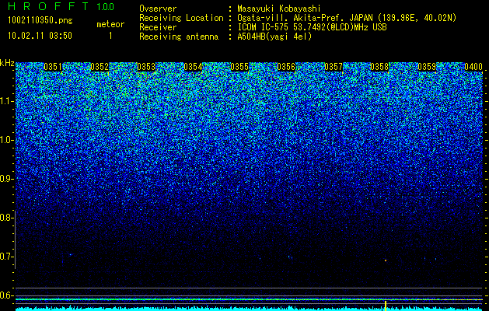Screen dimensions: 489x311
Task: Click the ICOM IC-575 receiver text
Action: tap(312, 27)
